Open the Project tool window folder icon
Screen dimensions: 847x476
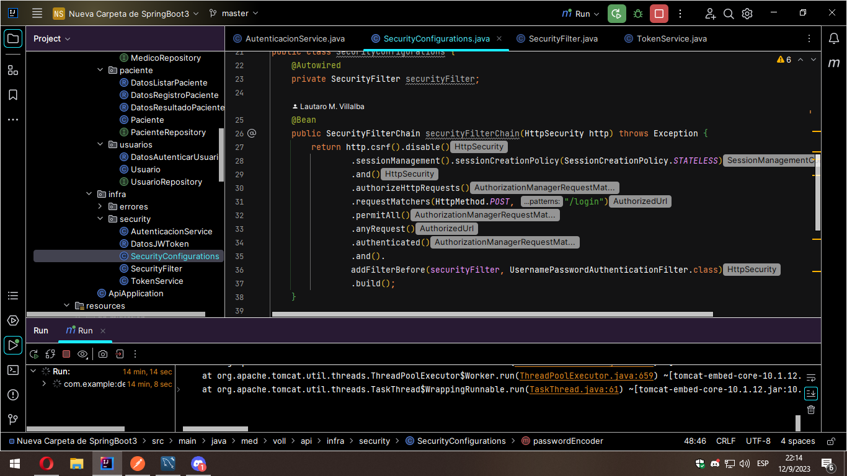point(13,38)
